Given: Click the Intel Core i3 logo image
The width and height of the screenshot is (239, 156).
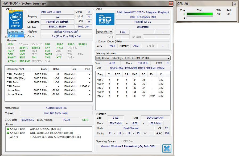Looking at the screenshot, I should tap(16, 19).
